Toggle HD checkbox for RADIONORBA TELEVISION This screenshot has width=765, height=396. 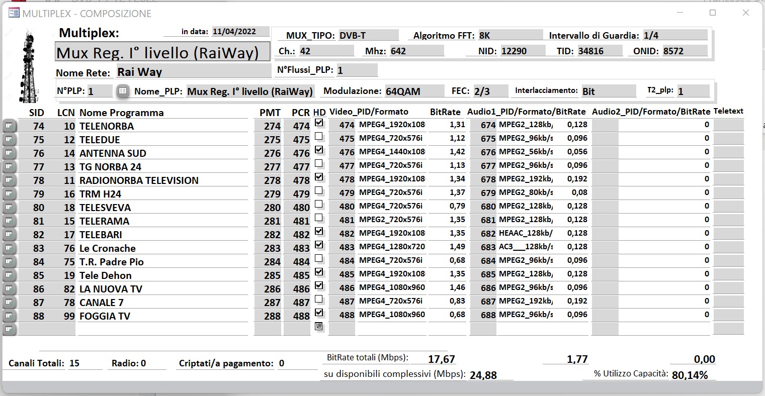click(x=319, y=177)
